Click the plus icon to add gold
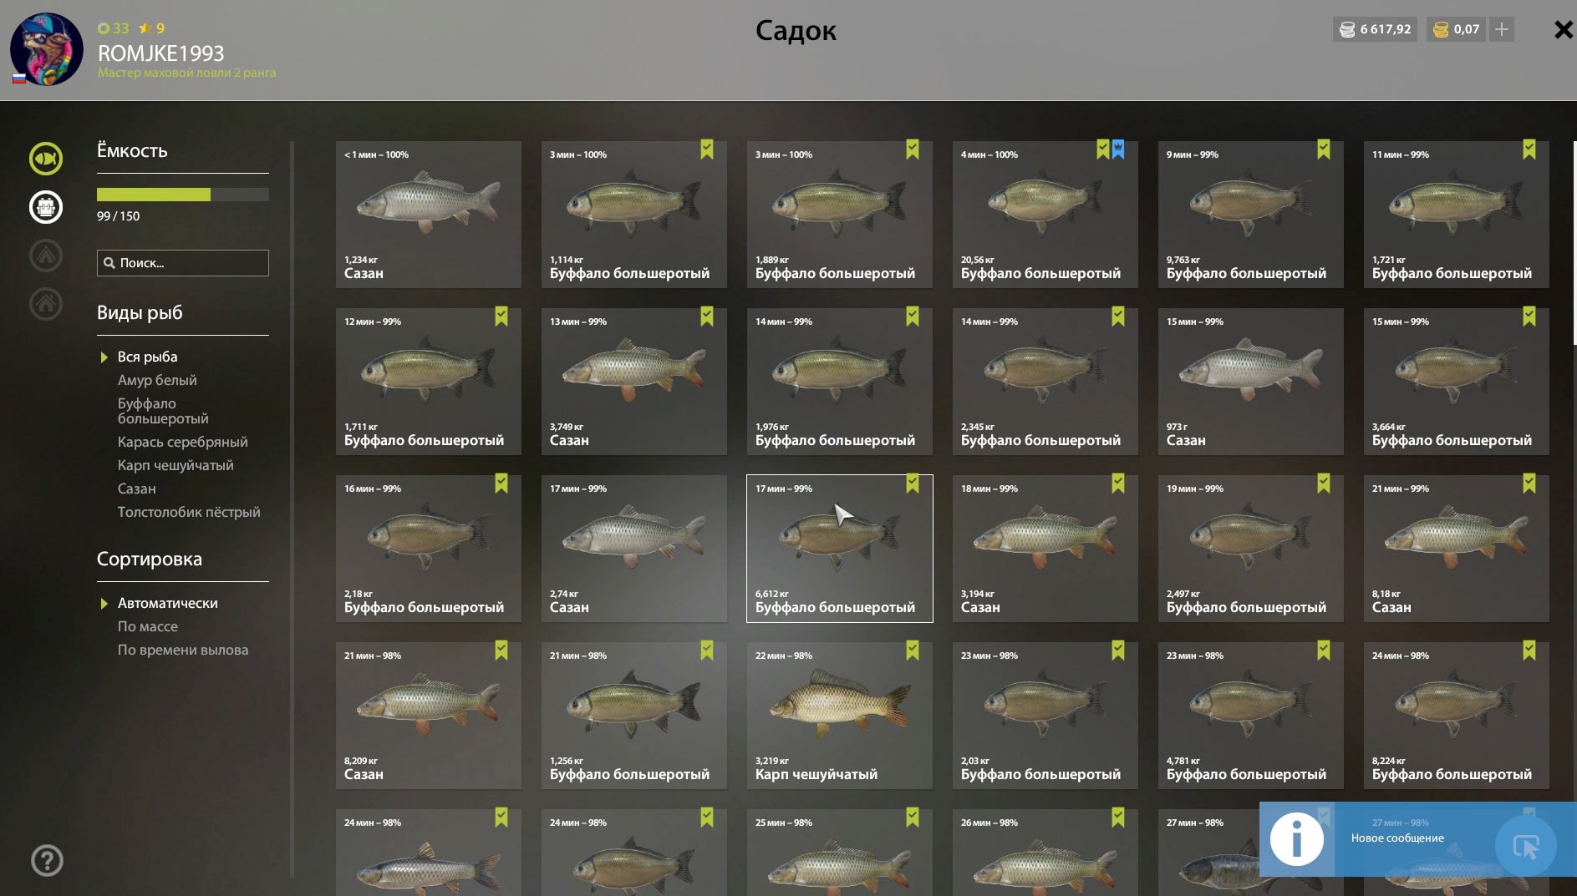 tap(1502, 29)
